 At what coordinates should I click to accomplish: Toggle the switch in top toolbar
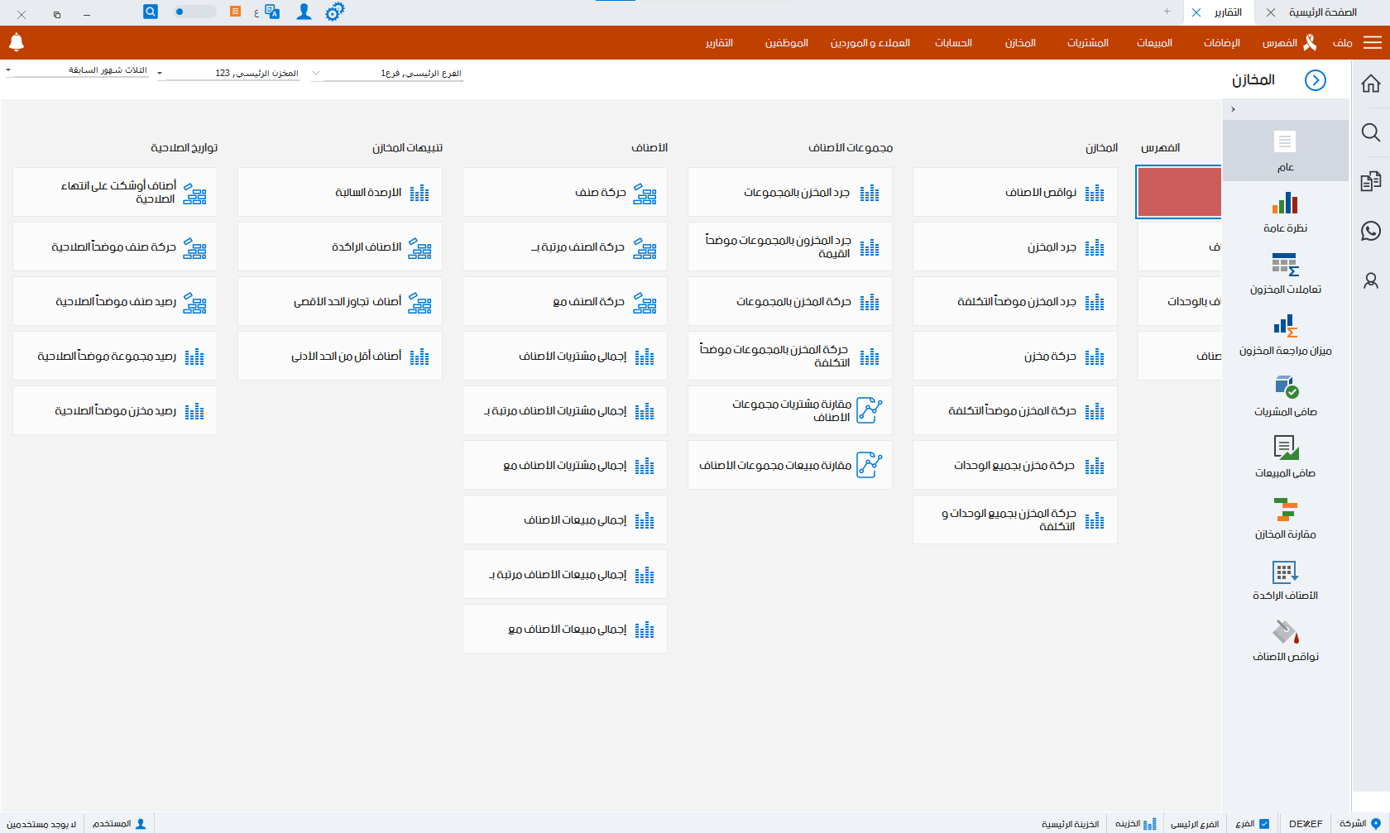194,12
